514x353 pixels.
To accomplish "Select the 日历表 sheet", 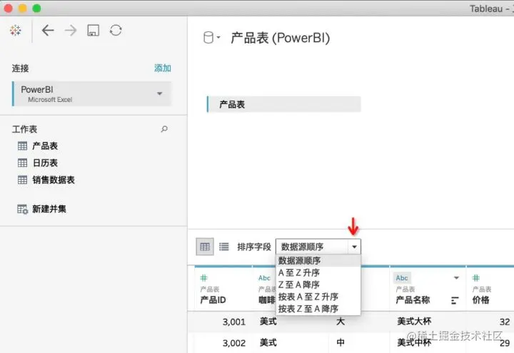I will [x=45, y=163].
